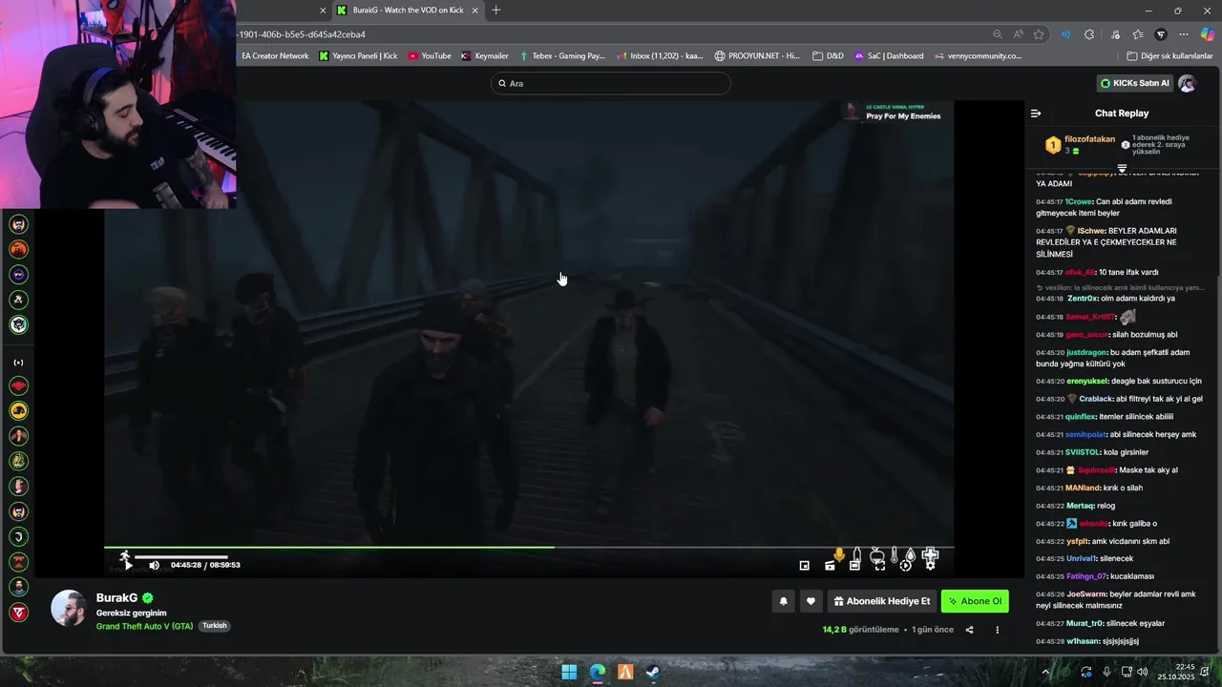Click JoeSwarm username in chat
The height and width of the screenshot is (687, 1222).
click(x=1085, y=593)
